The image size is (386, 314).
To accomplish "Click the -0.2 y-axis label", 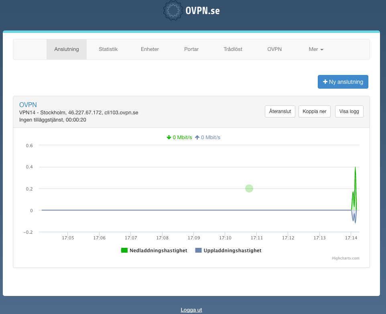I will (x=28, y=232).
